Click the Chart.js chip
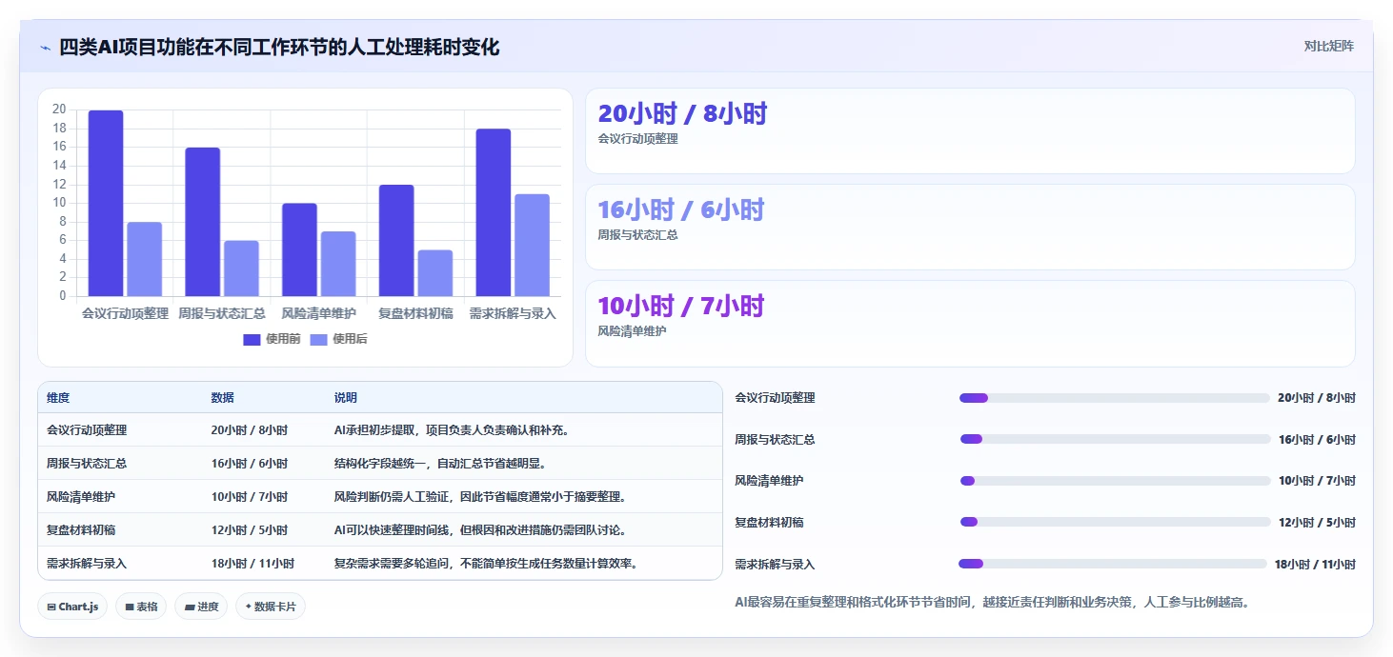This screenshot has width=1393, height=657. pyautogui.click(x=72, y=607)
